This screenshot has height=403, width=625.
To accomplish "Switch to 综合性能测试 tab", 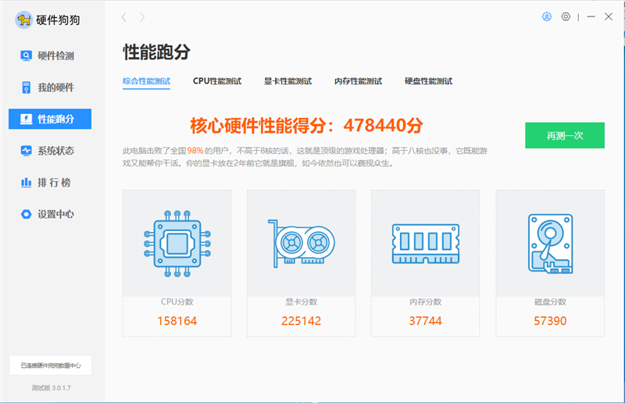I will click(x=146, y=81).
